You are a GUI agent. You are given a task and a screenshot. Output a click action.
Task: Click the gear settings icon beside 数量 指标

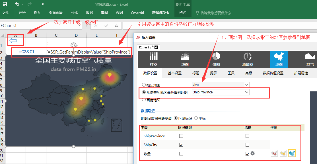[252, 153]
